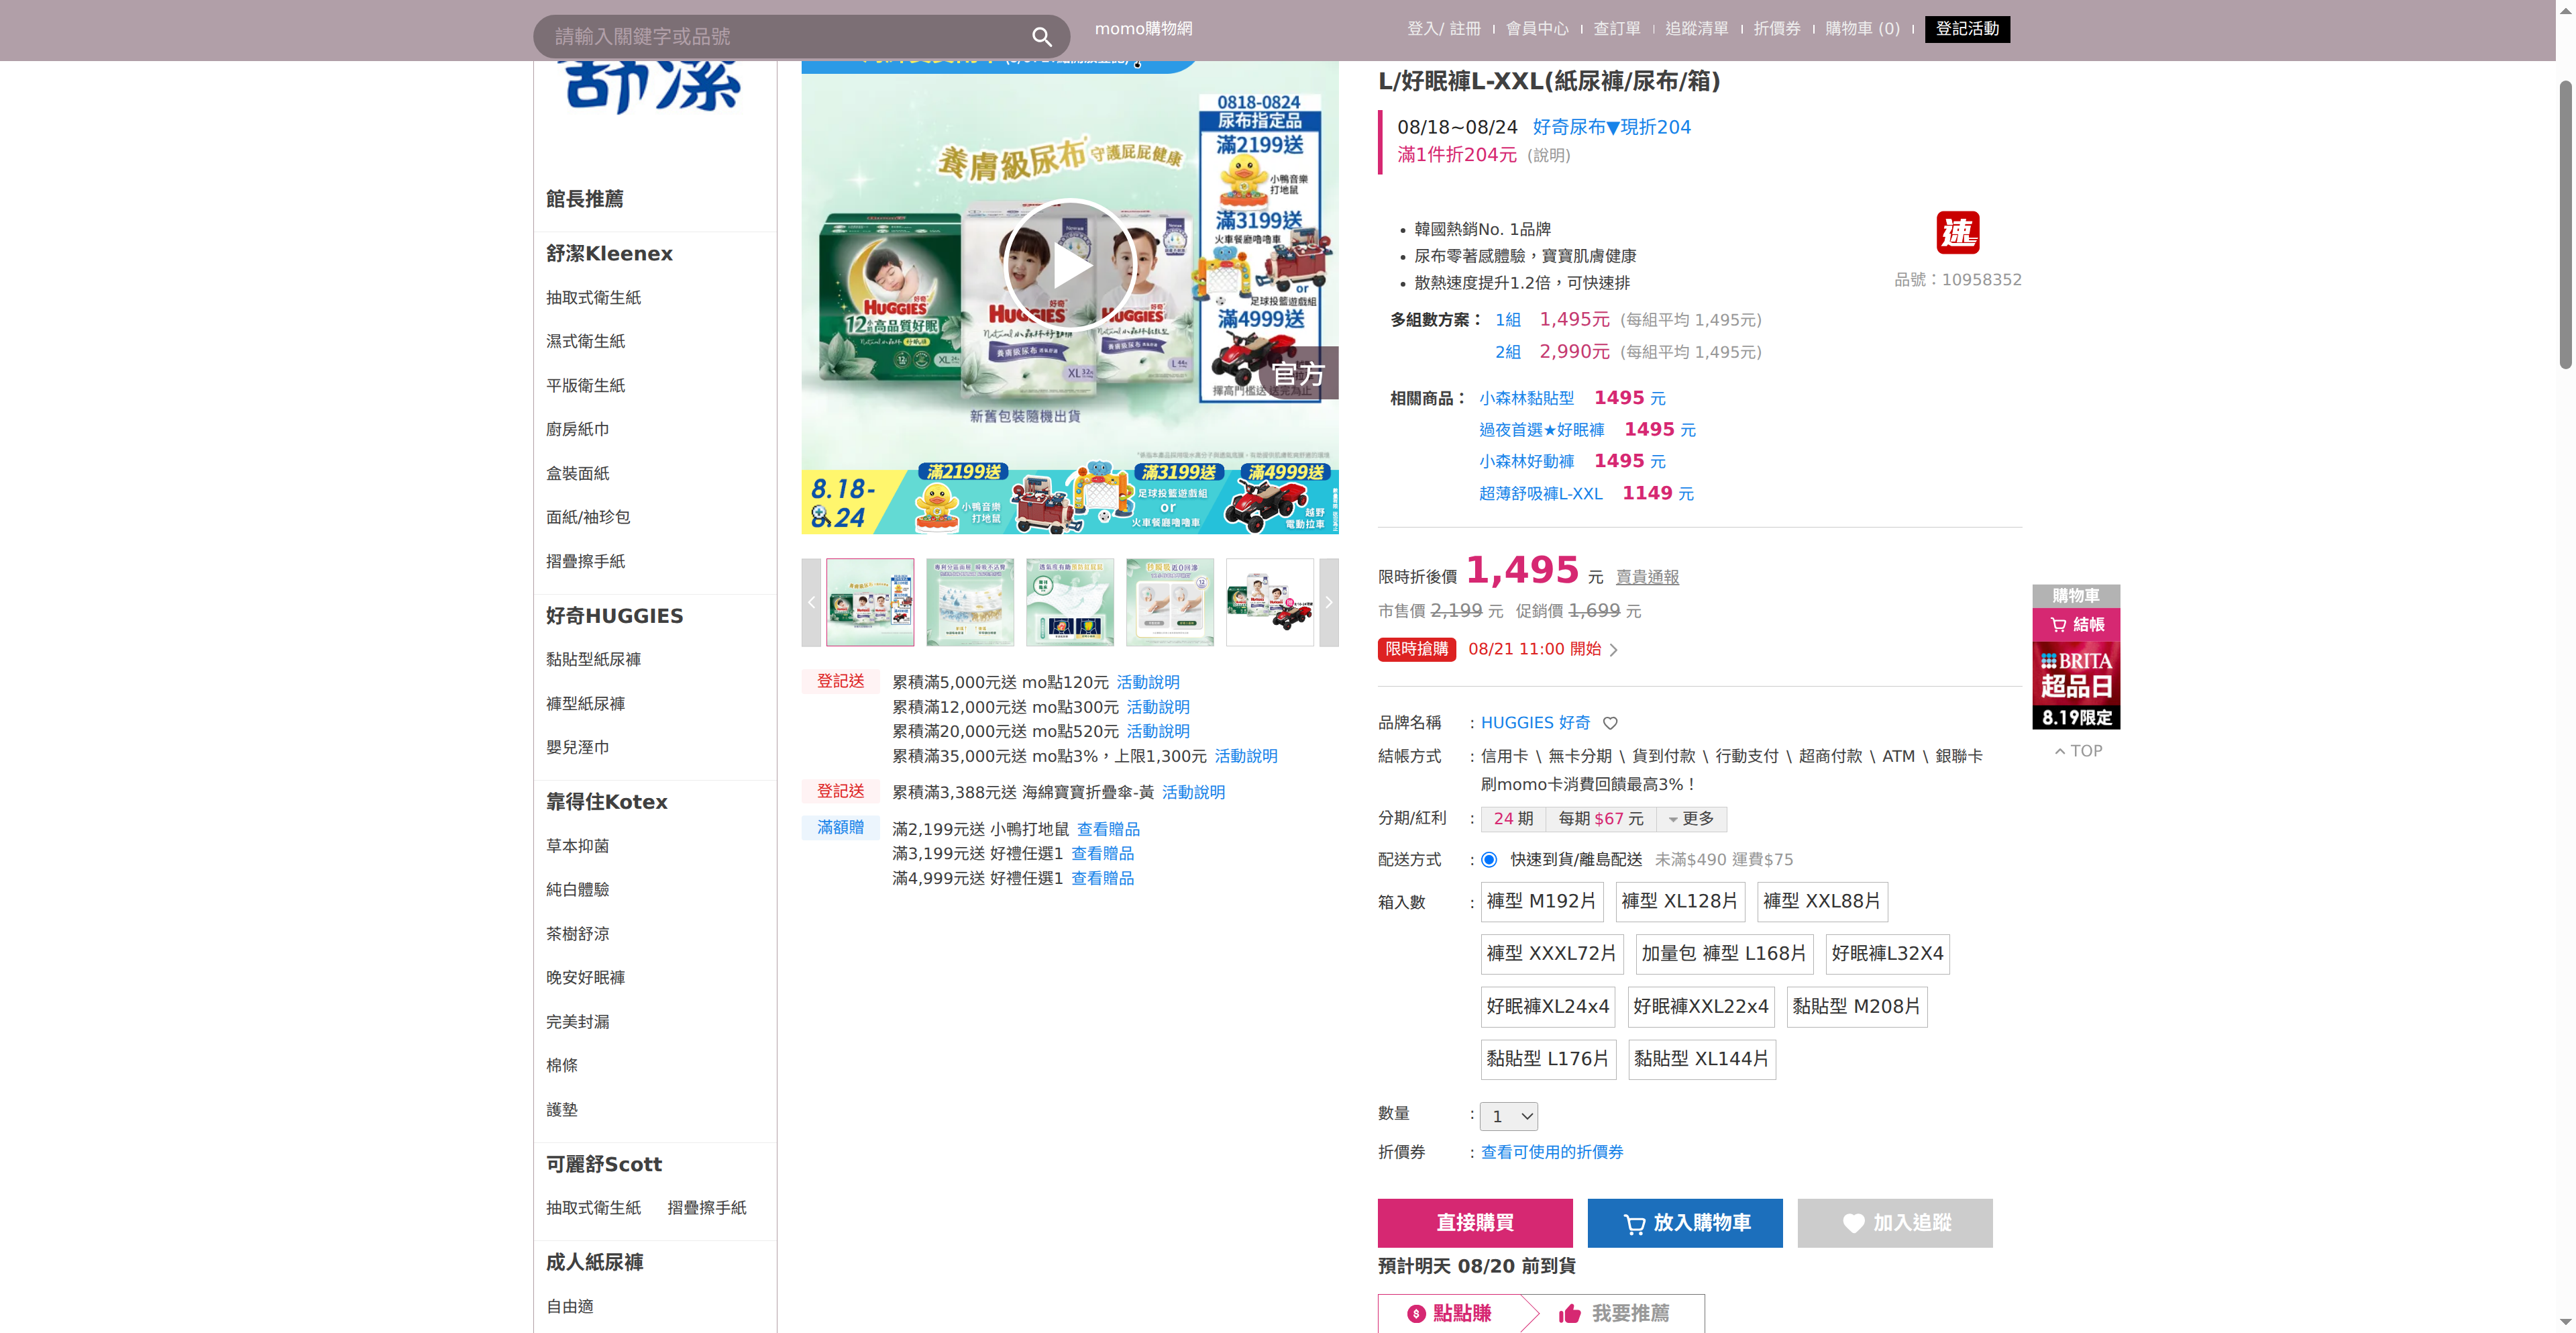Image resolution: width=2576 pixels, height=1333 pixels.
Task: Click the 登記活動 button
Action: tap(1967, 29)
